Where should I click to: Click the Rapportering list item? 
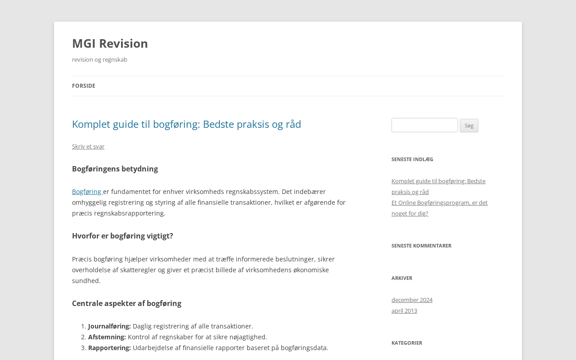pyautogui.click(x=208, y=348)
